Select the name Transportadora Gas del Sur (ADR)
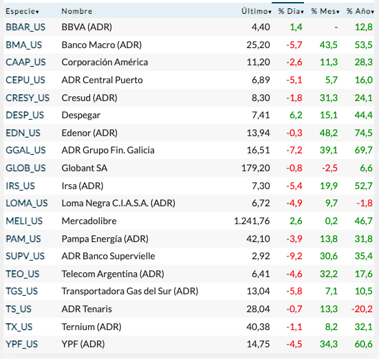The height and width of the screenshot is (359, 379). tap(130, 291)
